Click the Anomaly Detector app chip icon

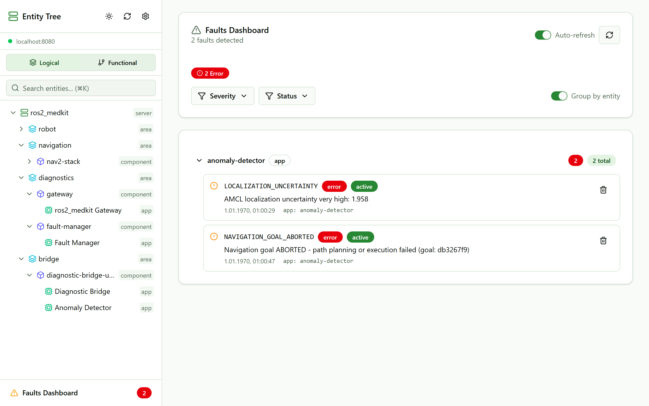[x=48, y=308]
